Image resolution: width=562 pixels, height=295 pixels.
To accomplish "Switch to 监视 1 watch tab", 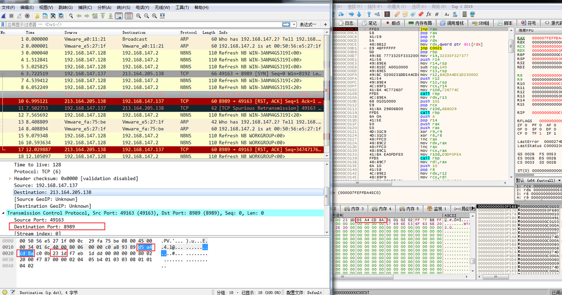I will (x=436, y=208).
